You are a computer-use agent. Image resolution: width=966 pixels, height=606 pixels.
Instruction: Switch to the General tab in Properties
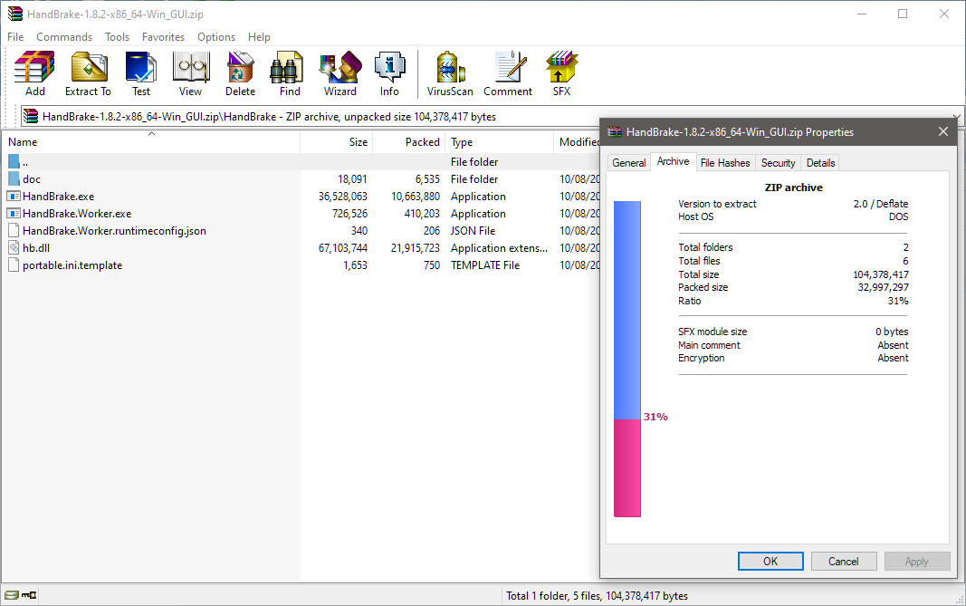point(629,163)
